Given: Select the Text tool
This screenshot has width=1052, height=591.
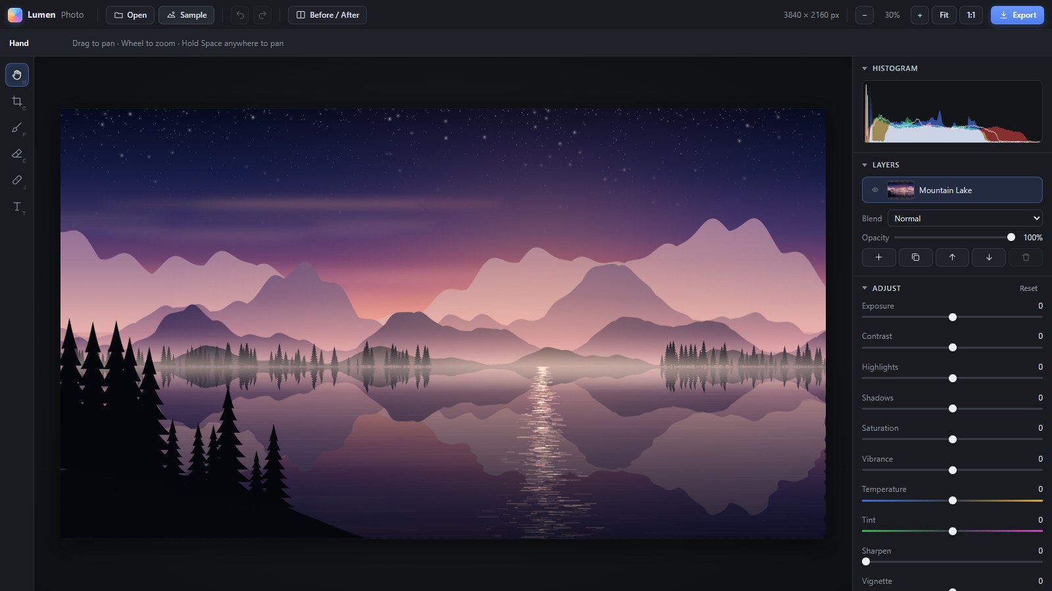Looking at the screenshot, I should pos(17,206).
